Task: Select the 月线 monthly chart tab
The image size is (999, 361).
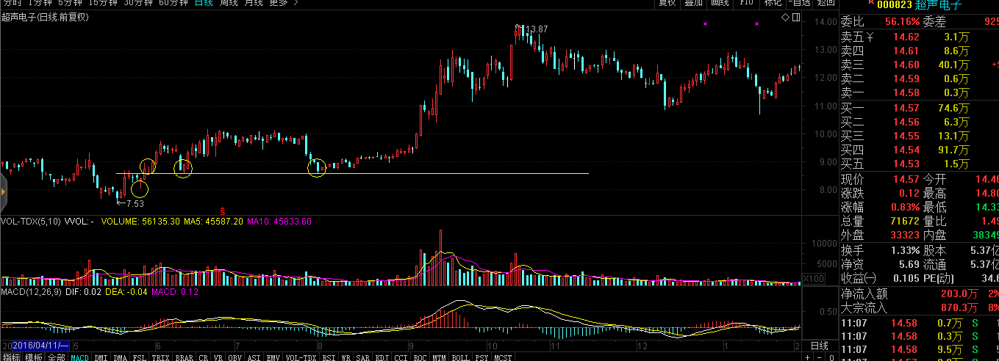Action: coord(254,3)
